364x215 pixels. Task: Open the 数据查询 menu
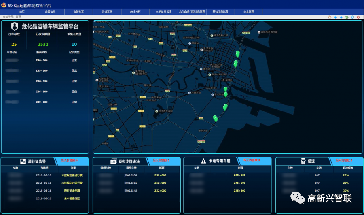tap(107, 12)
